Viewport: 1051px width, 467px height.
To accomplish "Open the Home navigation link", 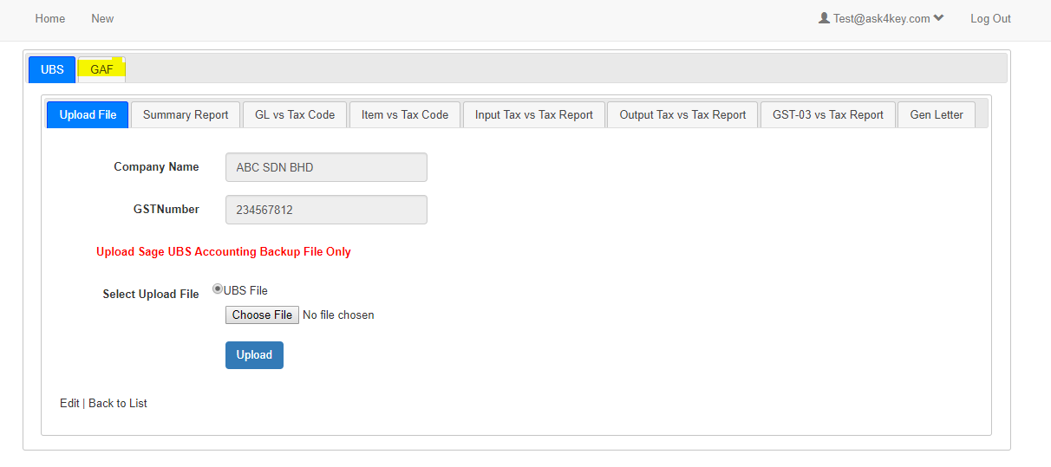I will coord(50,18).
